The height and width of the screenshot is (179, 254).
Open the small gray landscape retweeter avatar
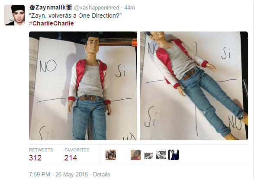[x=148, y=156]
